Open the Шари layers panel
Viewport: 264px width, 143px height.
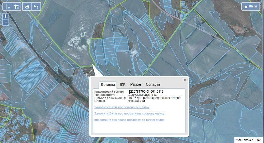[x=250, y=6]
